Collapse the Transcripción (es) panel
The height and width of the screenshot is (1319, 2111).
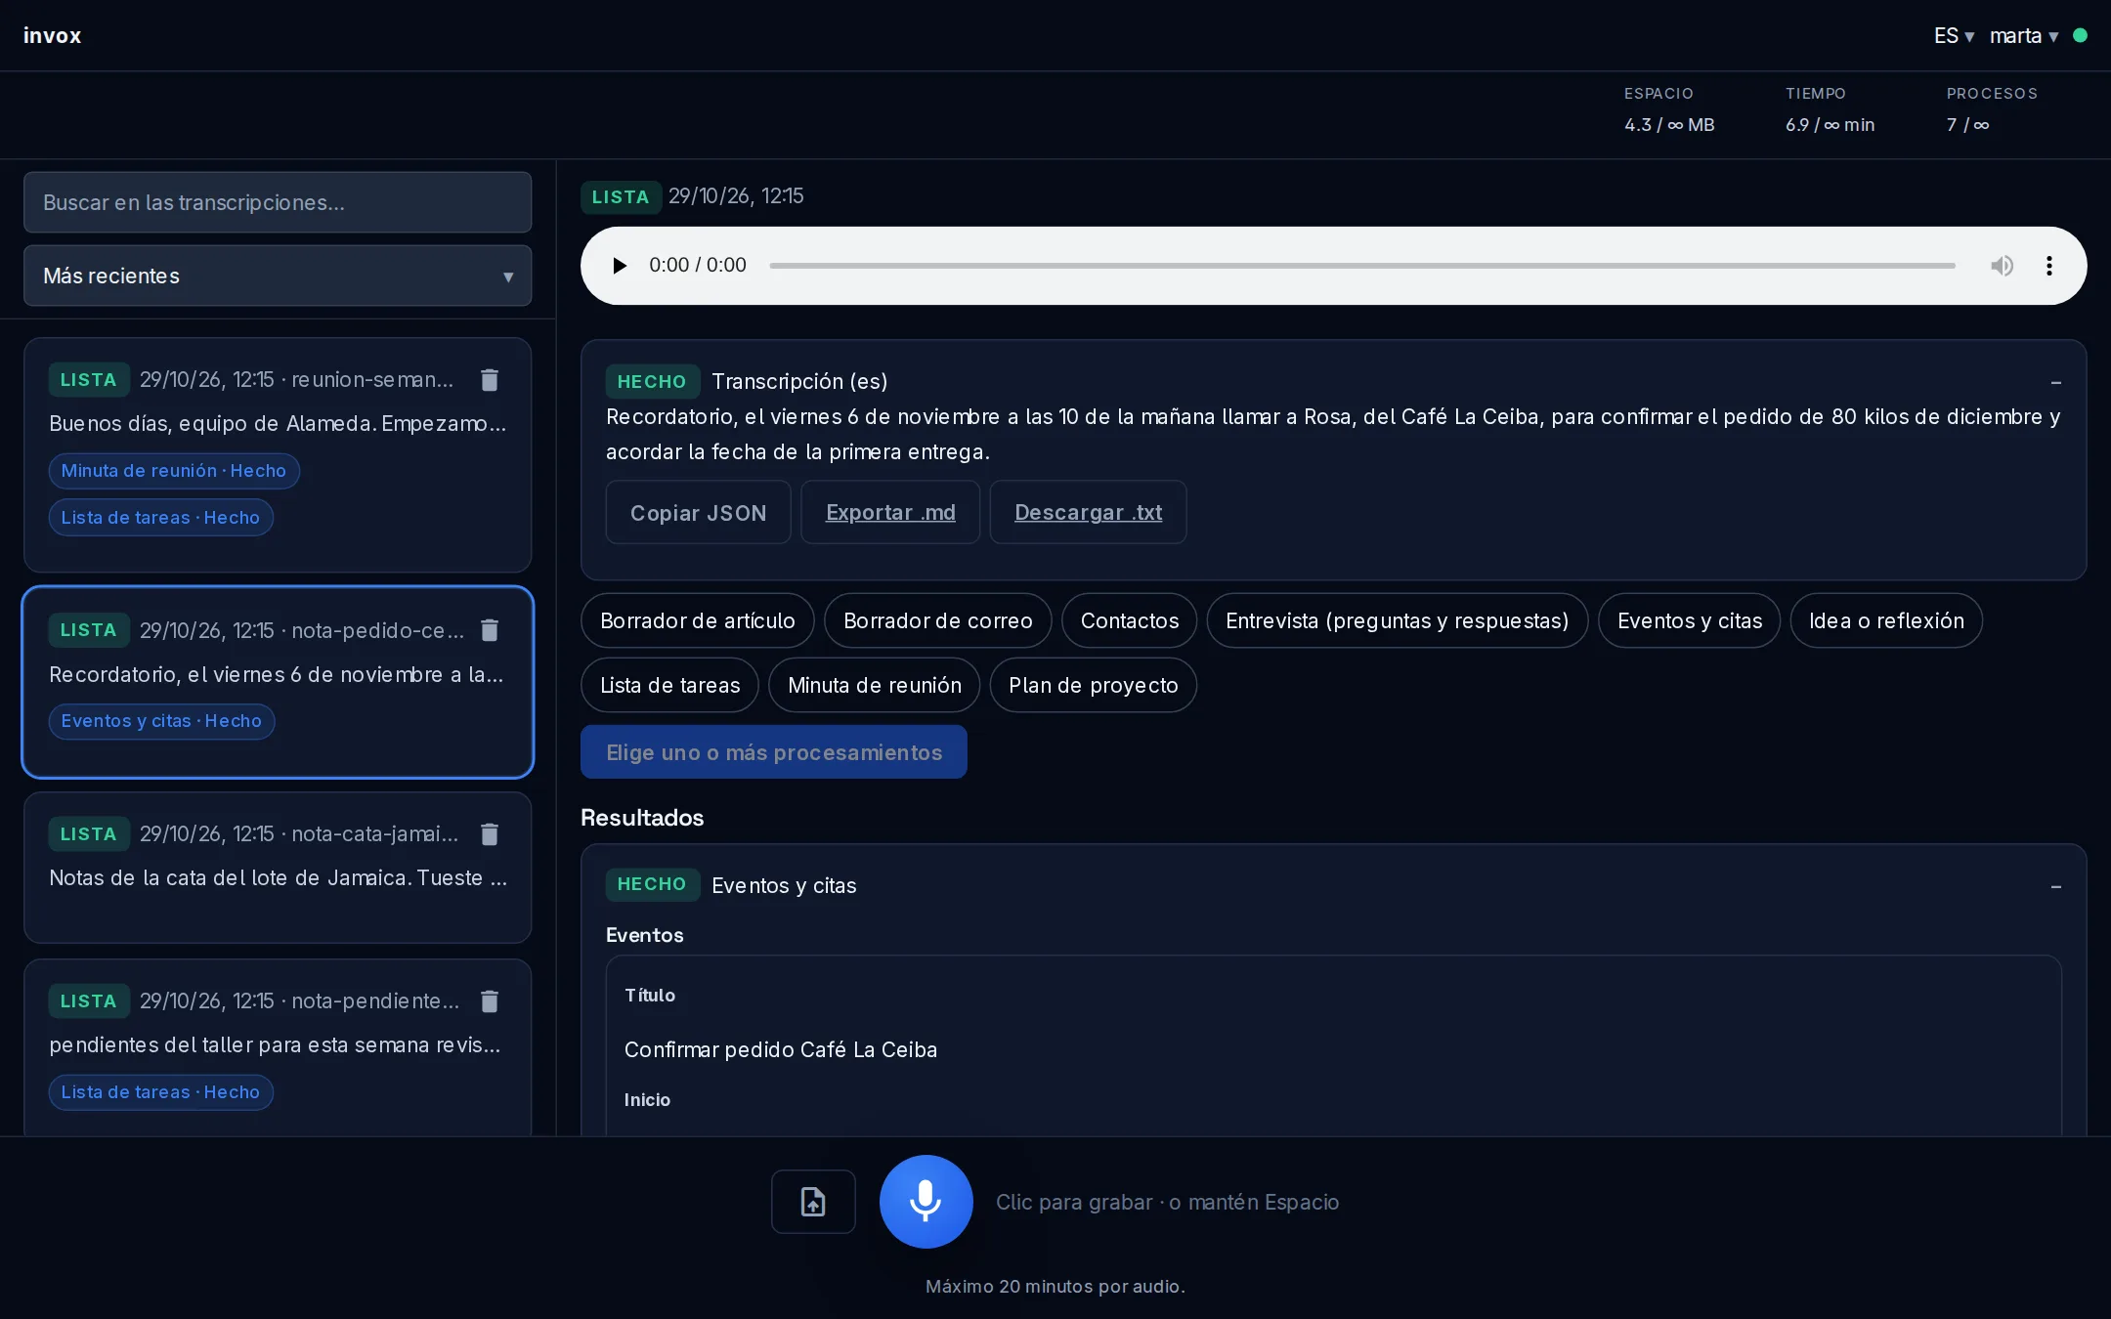2055,382
